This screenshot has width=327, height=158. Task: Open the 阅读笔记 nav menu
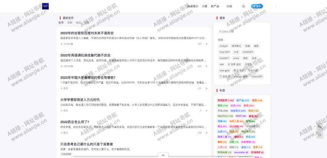pyautogui.click(x=193, y=6)
